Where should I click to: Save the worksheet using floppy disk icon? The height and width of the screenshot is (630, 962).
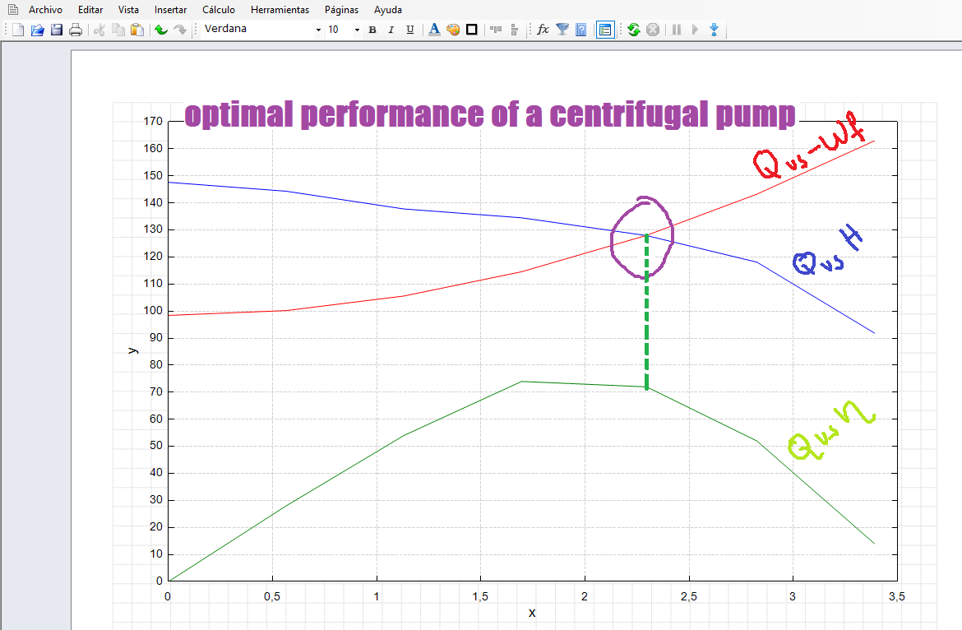(57, 30)
